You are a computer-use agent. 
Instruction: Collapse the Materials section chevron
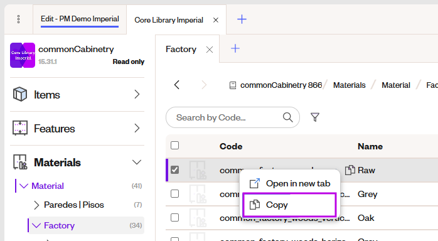[137, 163]
